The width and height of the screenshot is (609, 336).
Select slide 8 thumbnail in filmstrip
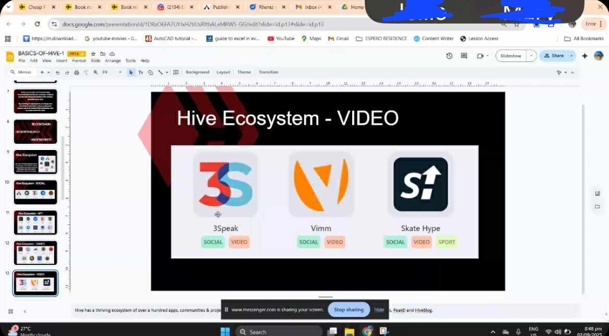click(x=36, y=131)
